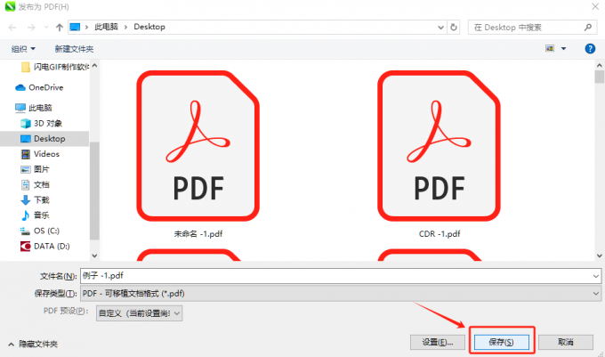Click the search magnifier icon

(588, 28)
